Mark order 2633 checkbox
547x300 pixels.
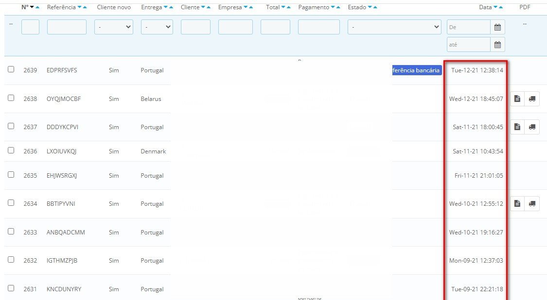coord(11,232)
